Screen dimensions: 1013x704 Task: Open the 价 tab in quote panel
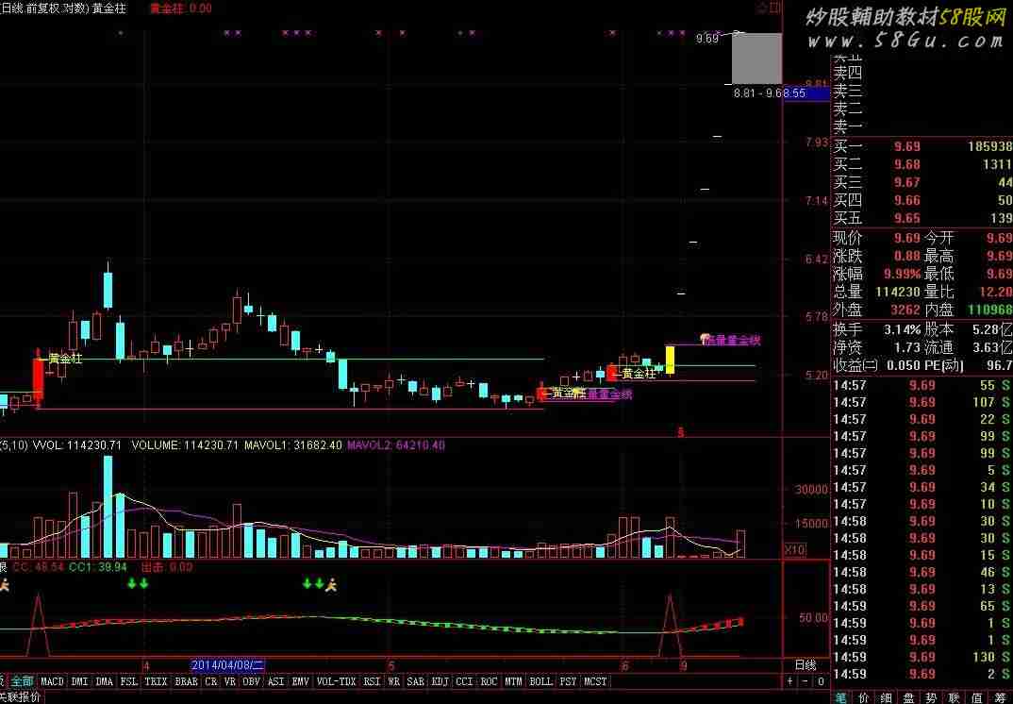pyautogui.click(x=864, y=697)
